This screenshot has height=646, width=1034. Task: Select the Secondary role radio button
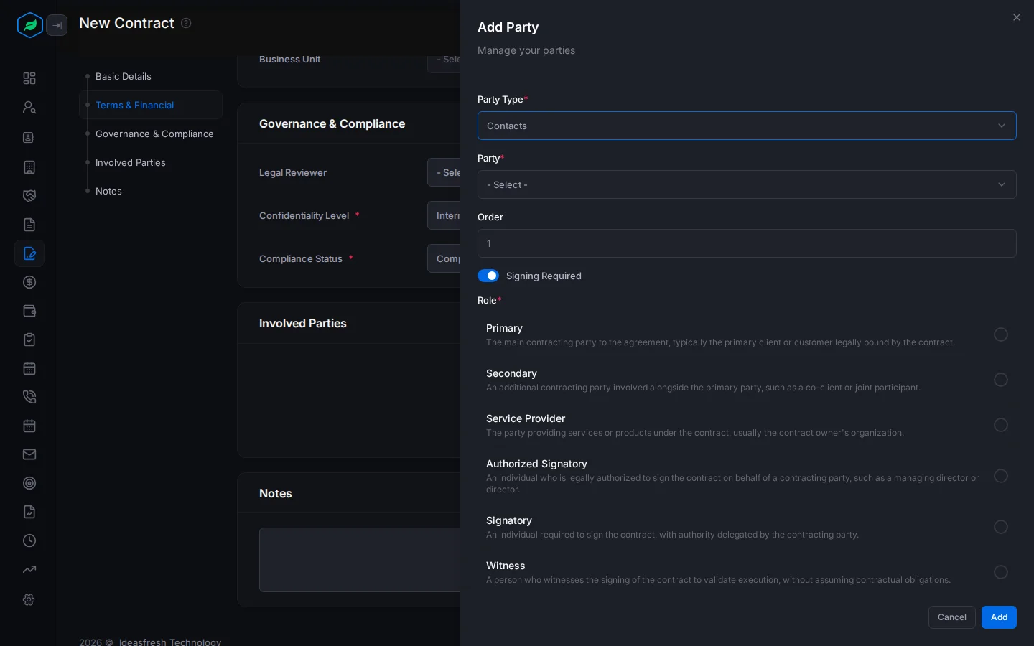click(1001, 380)
